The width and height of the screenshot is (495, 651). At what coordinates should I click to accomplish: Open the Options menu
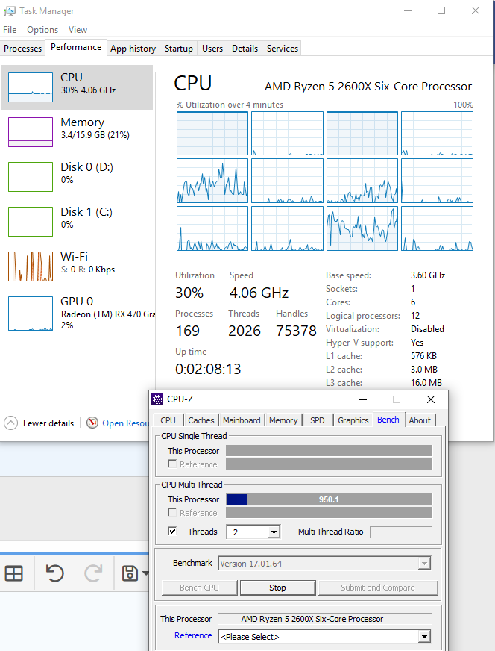click(42, 30)
